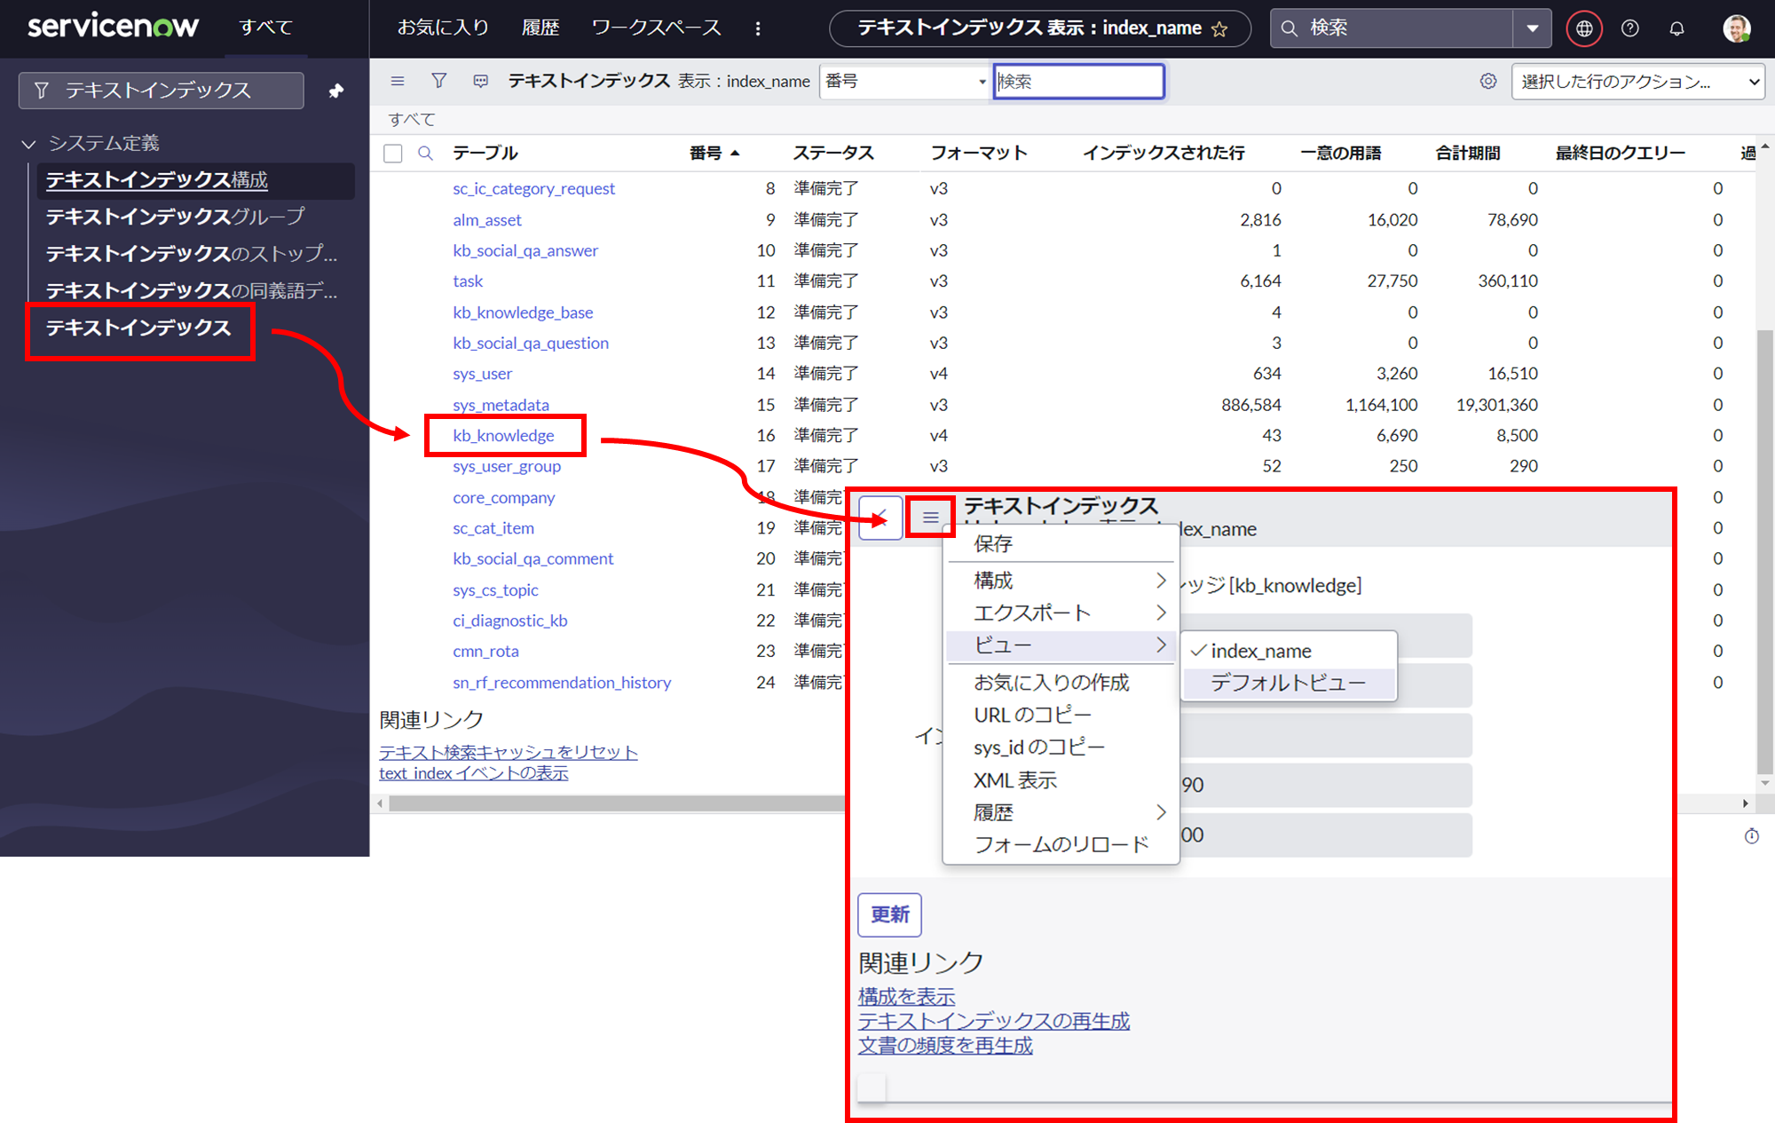
Task: Open the テキストインデックスの再生成 related link
Action: point(993,1020)
